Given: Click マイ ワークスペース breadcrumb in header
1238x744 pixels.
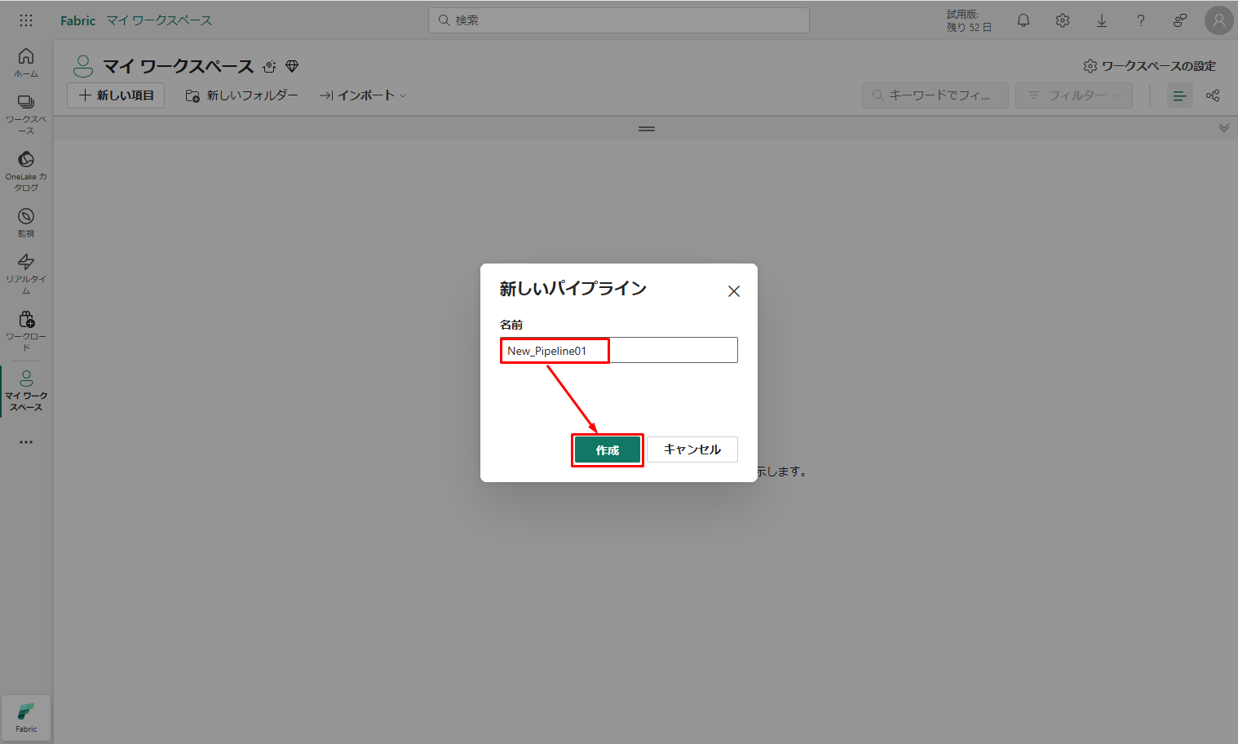Looking at the screenshot, I should pos(159,20).
